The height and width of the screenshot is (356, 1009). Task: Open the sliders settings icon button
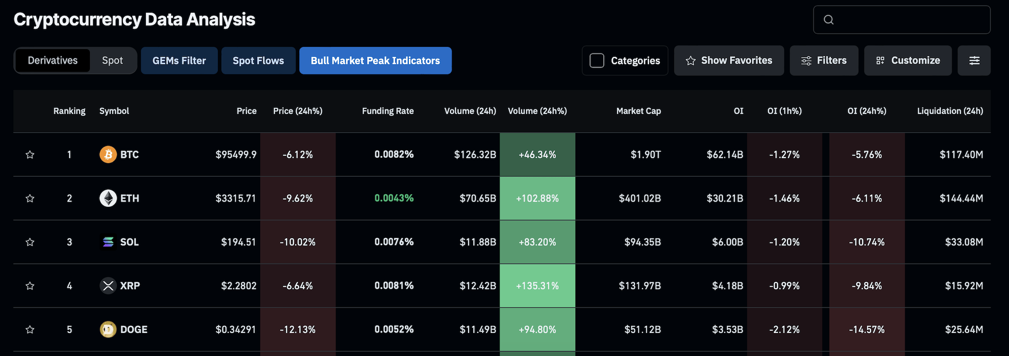point(974,60)
